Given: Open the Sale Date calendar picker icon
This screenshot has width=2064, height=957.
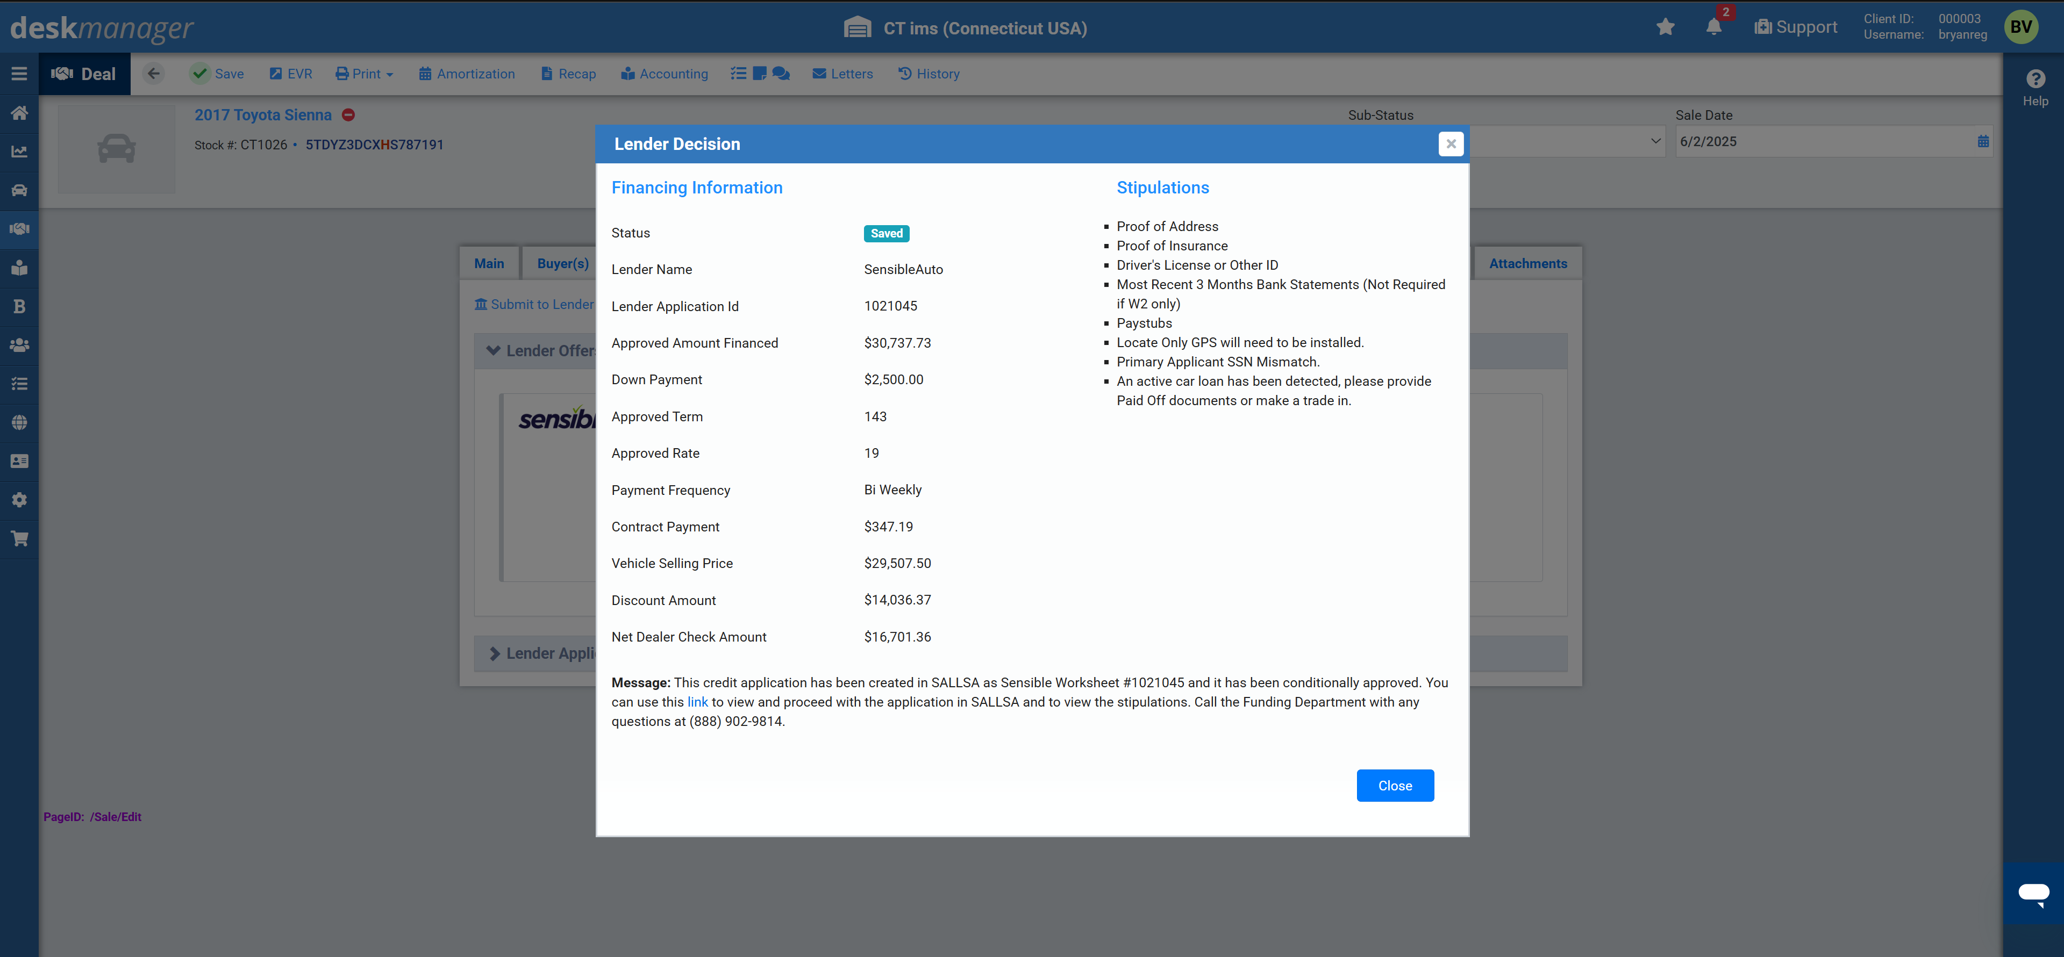Looking at the screenshot, I should pos(1982,142).
